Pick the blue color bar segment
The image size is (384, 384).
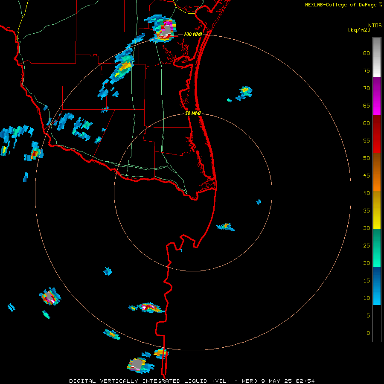[377, 286]
